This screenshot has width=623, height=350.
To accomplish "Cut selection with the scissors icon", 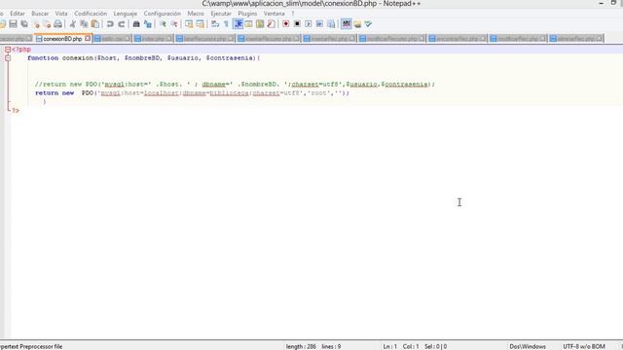I will pyautogui.click(x=73, y=24).
